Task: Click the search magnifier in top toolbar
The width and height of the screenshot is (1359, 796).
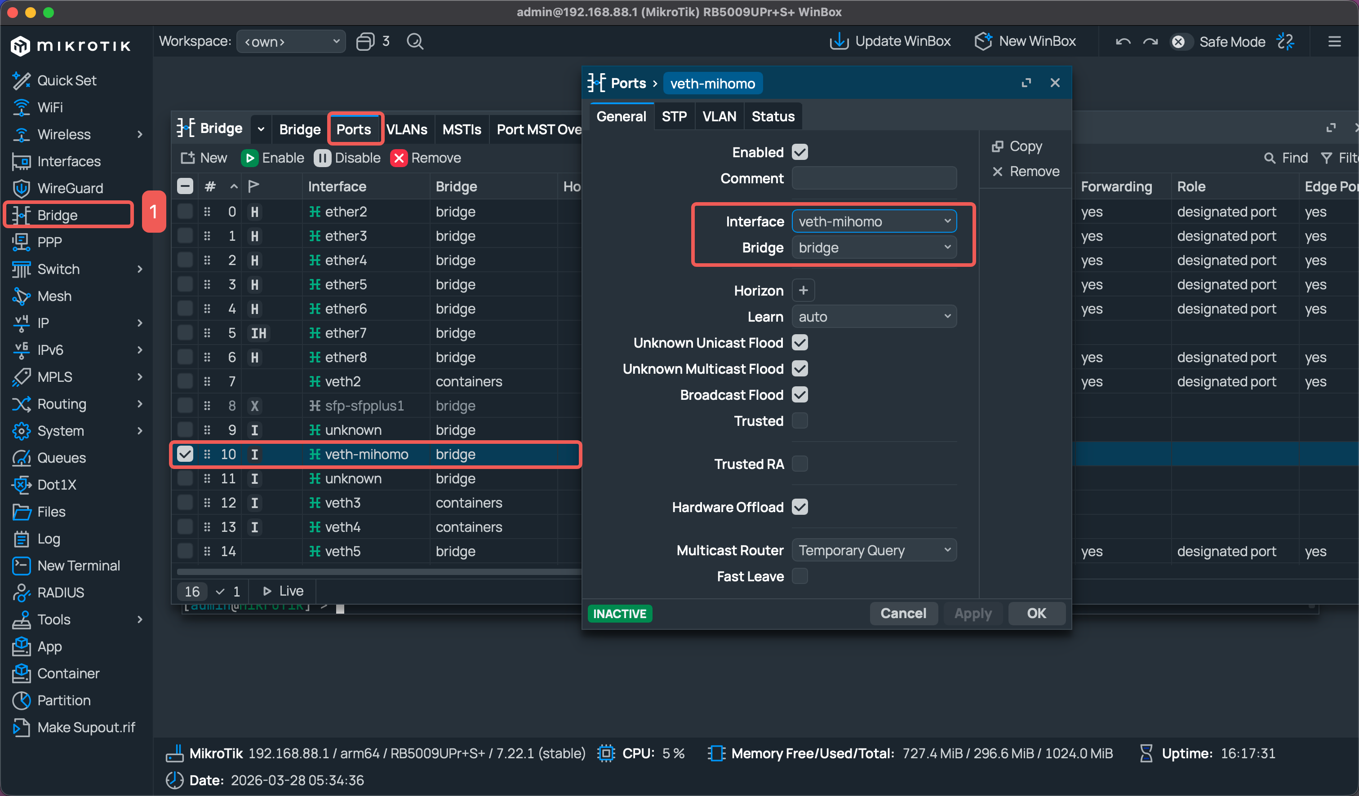Action: [x=415, y=41]
